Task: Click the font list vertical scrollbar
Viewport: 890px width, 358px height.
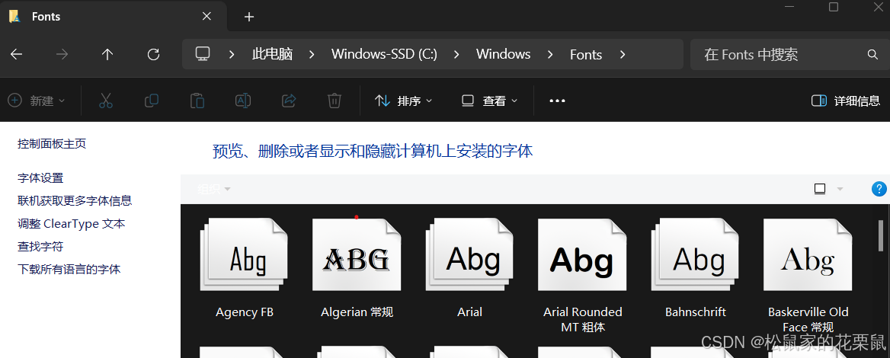Action: (x=880, y=236)
